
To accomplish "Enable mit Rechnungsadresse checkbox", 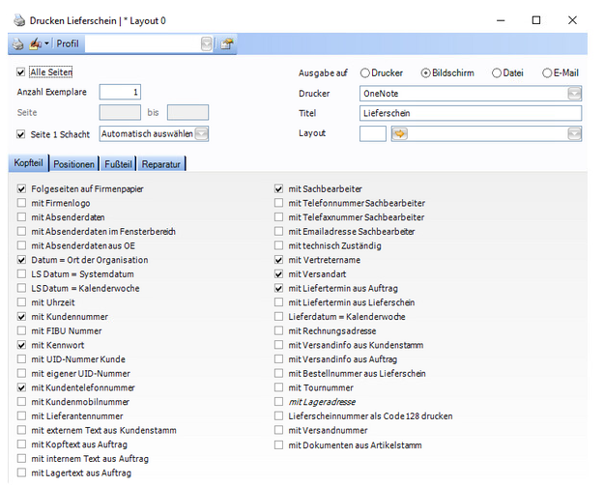I will pyautogui.click(x=279, y=331).
